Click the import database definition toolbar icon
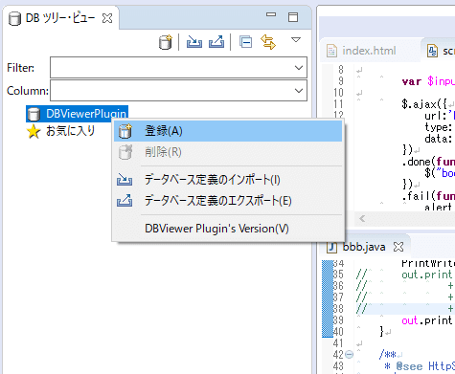This screenshot has width=455, height=374. (x=194, y=42)
